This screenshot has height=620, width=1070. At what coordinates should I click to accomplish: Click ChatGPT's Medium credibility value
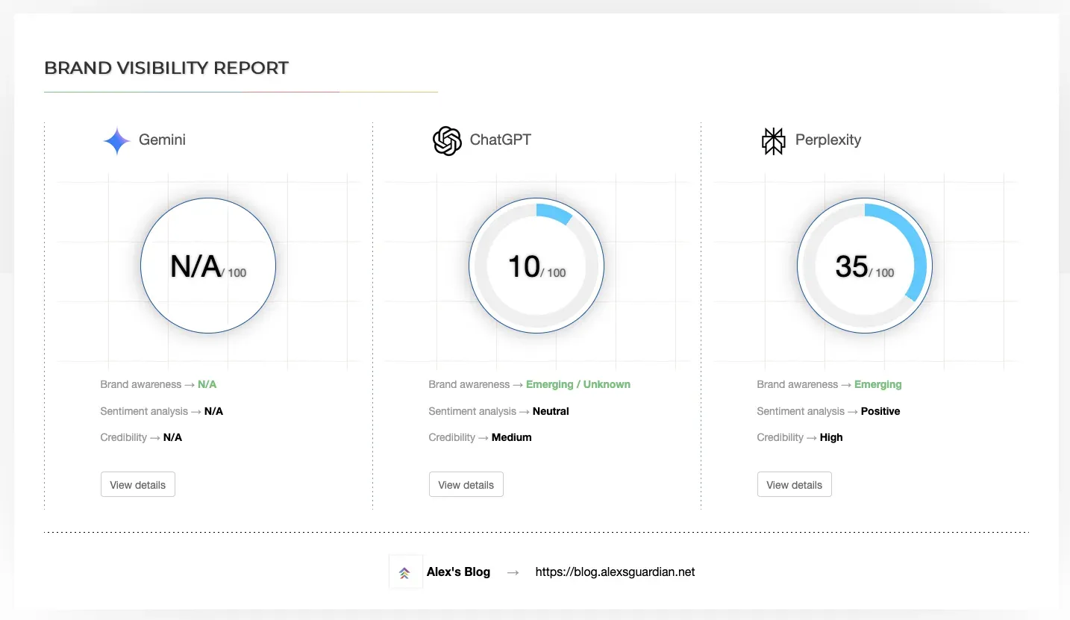(512, 437)
